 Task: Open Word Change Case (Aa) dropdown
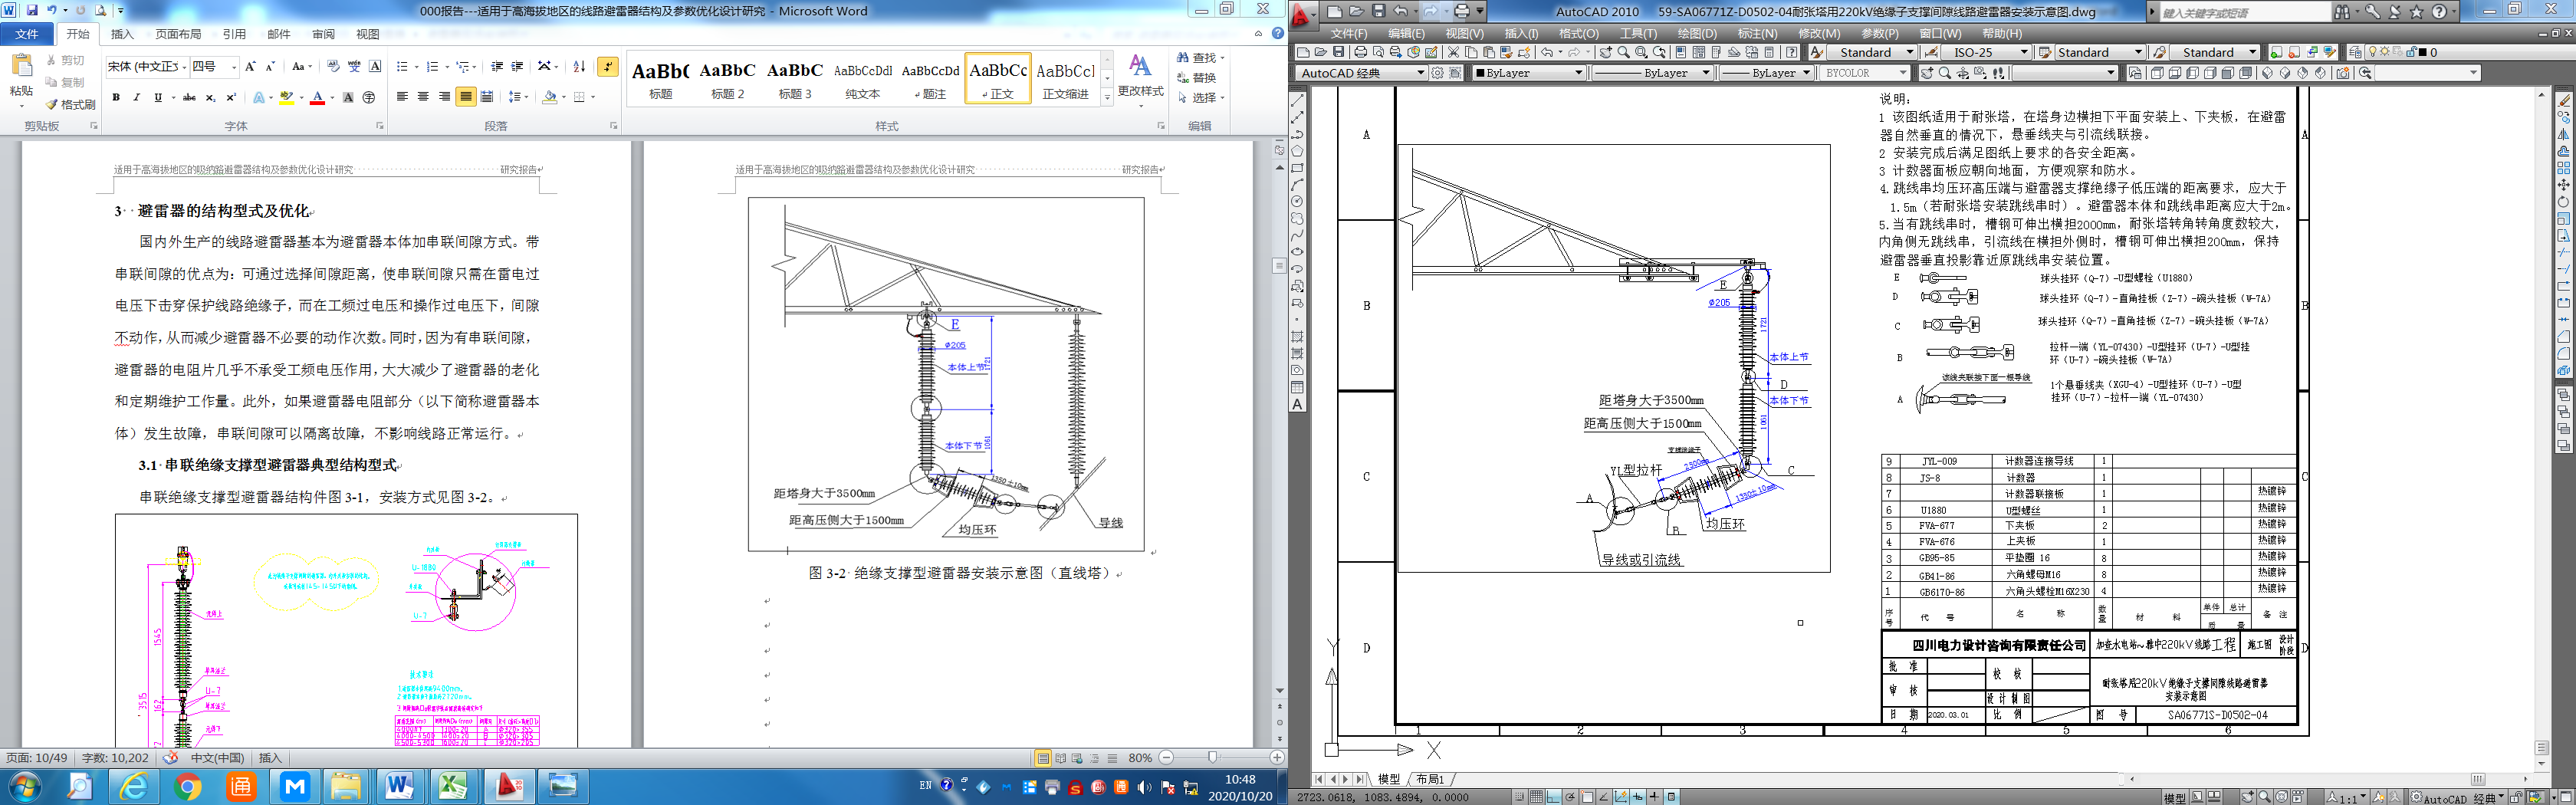[302, 67]
